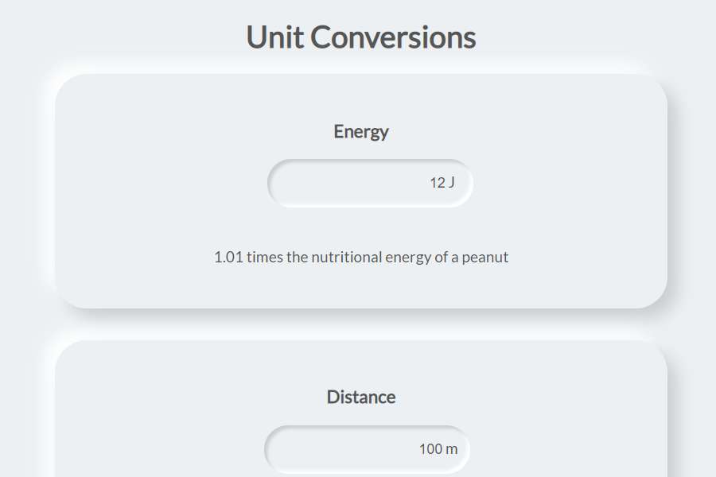The image size is (716, 477).
Task: Click the left edge of the Distance input pill
Action: [272, 448]
